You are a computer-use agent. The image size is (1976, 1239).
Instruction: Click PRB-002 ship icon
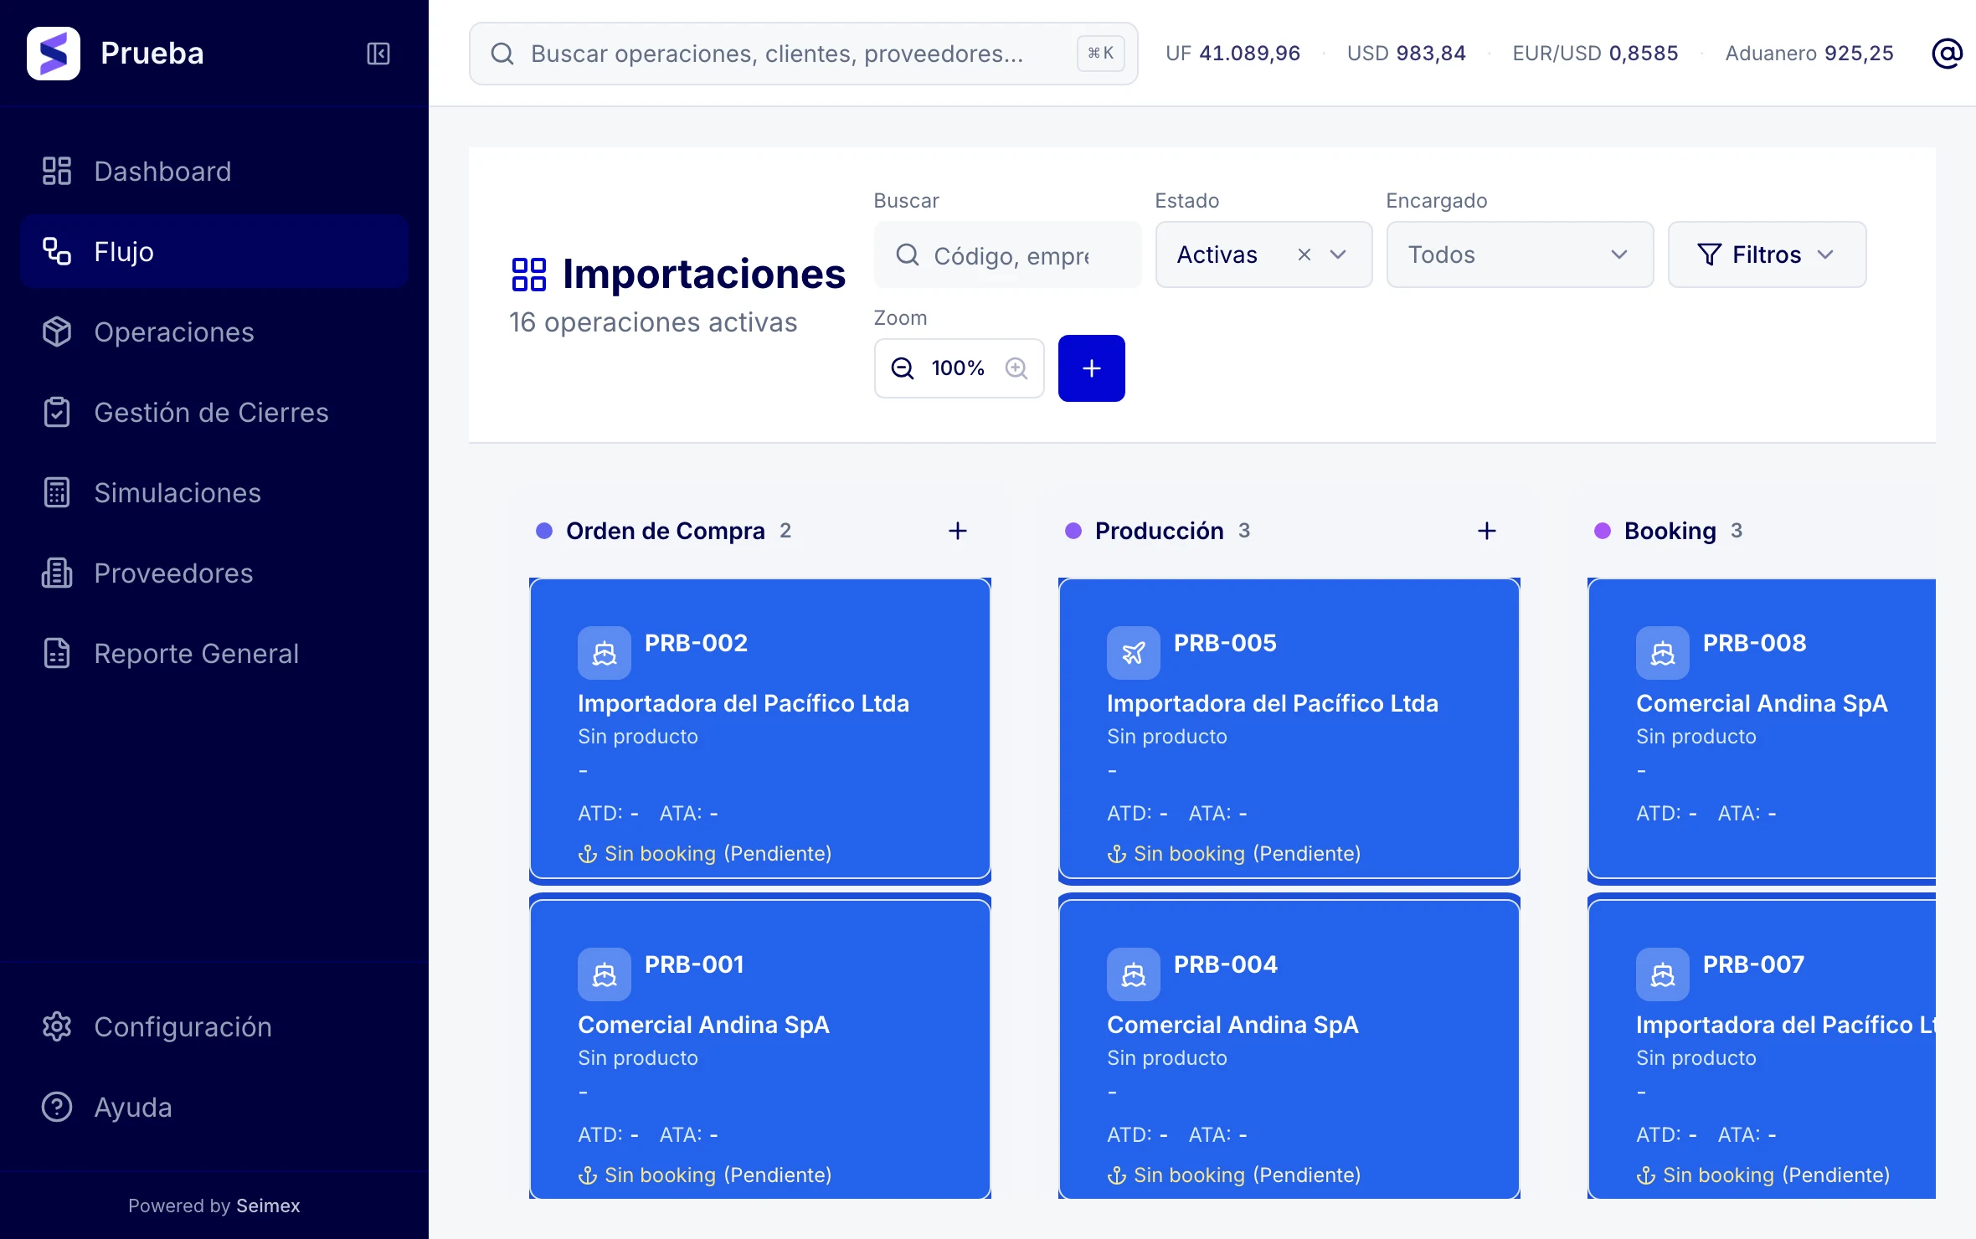[x=605, y=653]
